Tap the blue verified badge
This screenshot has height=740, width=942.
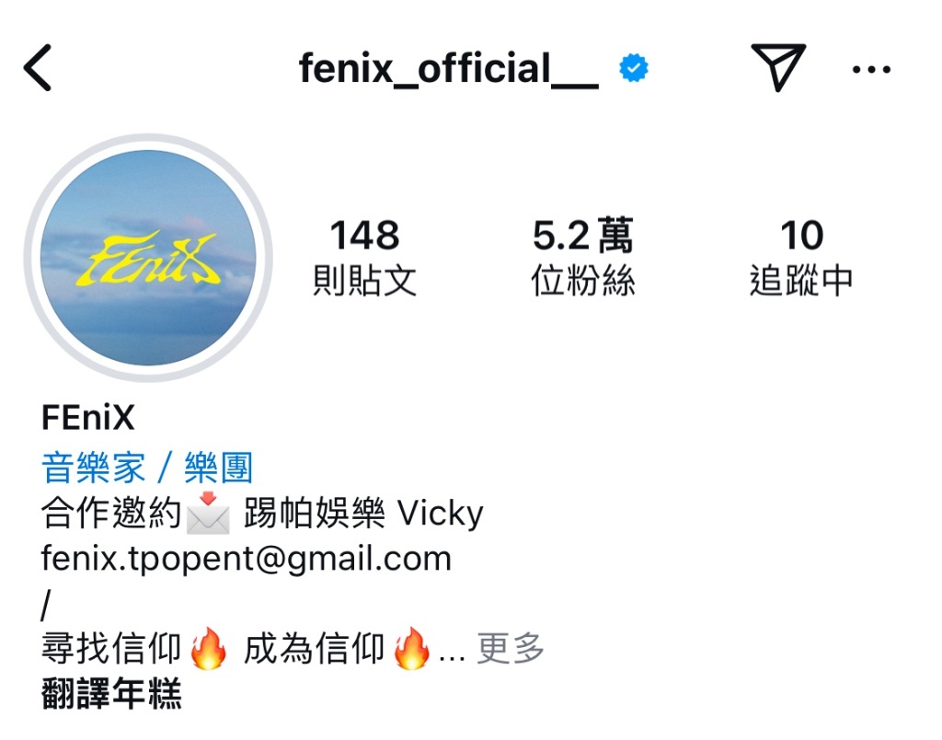click(634, 68)
